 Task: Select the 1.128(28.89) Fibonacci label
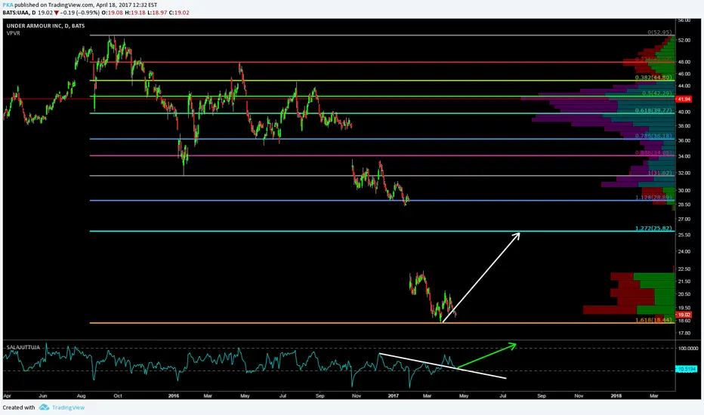click(x=653, y=198)
